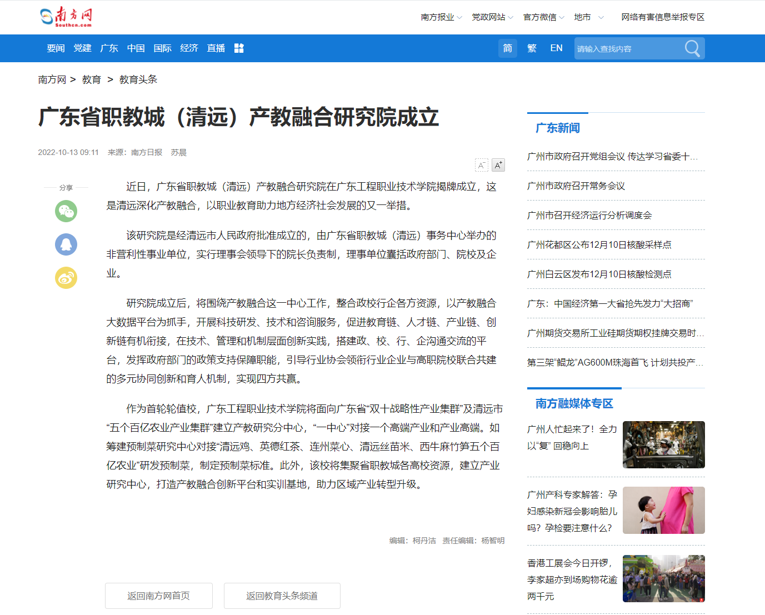Click the 返回教育头条频道 button

[282, 596]
